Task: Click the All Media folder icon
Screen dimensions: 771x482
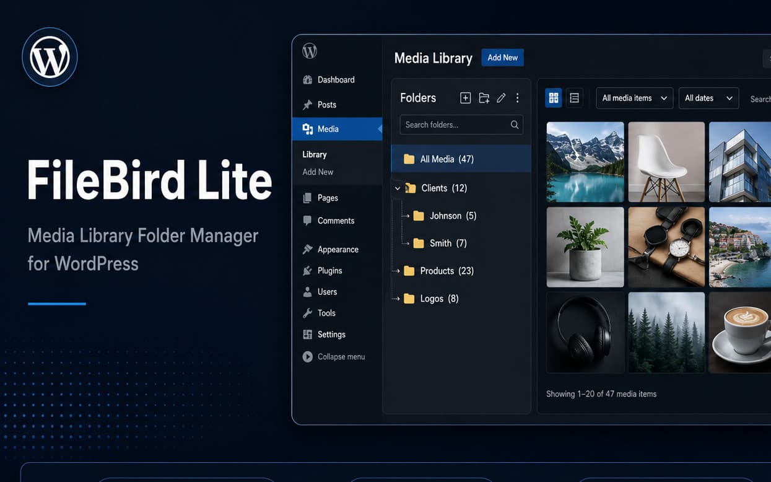Action: pyautogui.click(x=409, y=159)
